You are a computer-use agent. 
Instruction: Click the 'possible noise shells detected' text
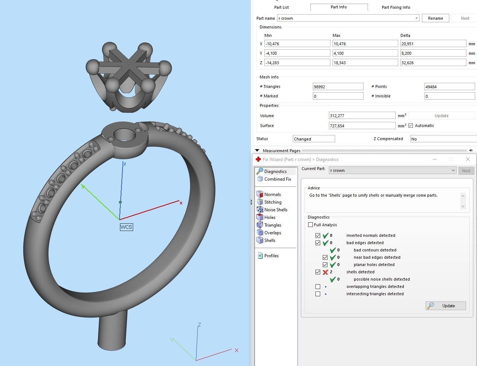pos(381,279)
